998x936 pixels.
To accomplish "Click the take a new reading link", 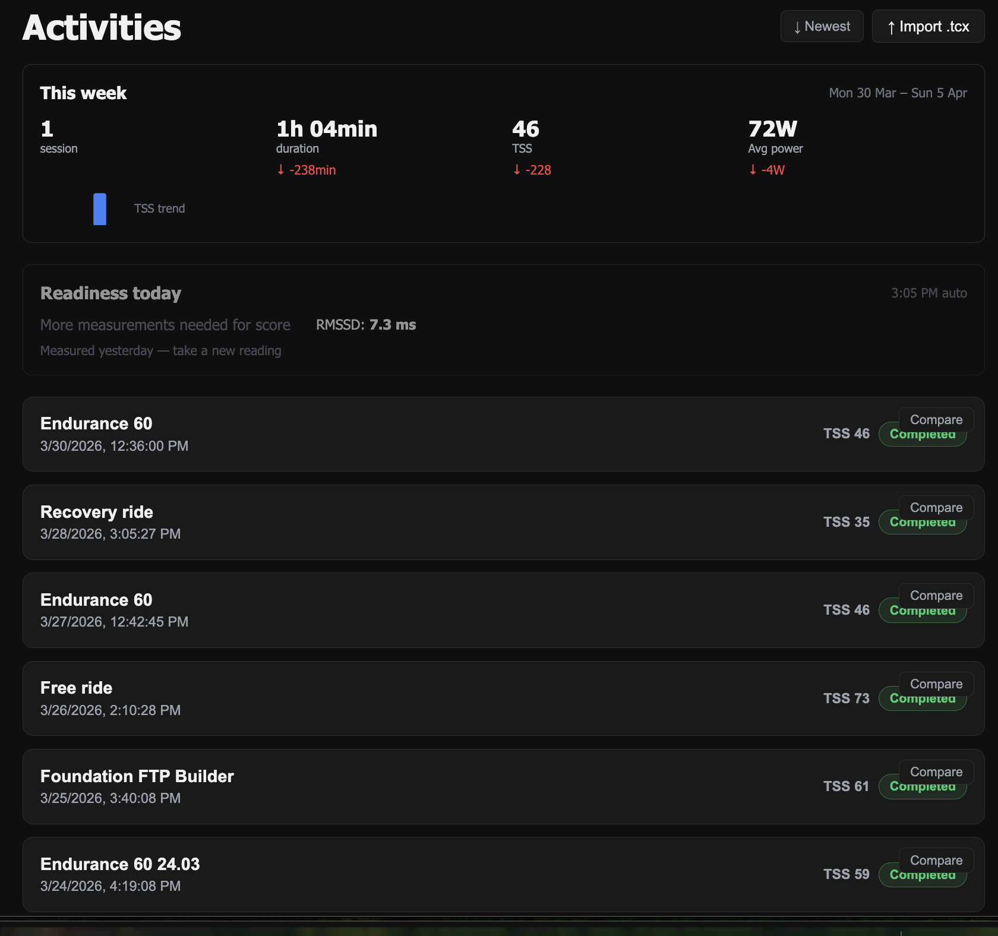I will [227, 350].
